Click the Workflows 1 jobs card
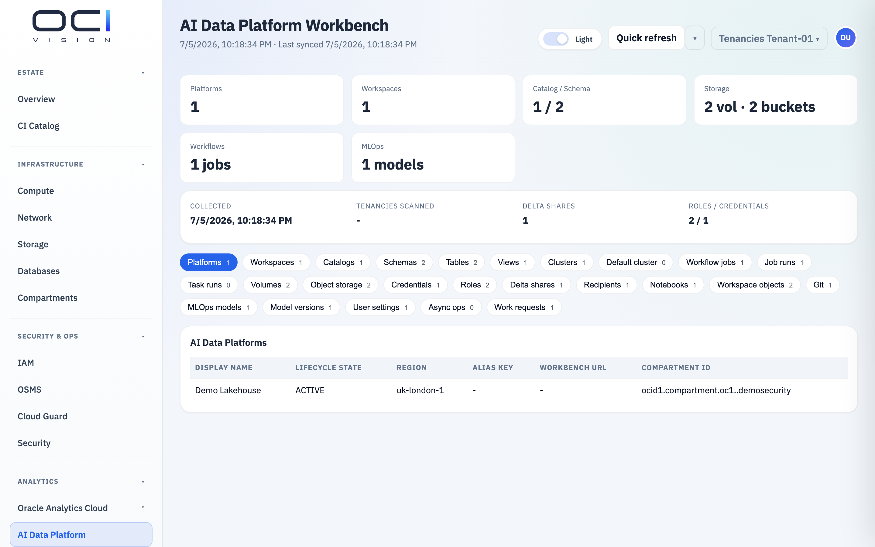The height and width of the screenshot is (547, 875). pyautogui.click(x=262, y=158)
